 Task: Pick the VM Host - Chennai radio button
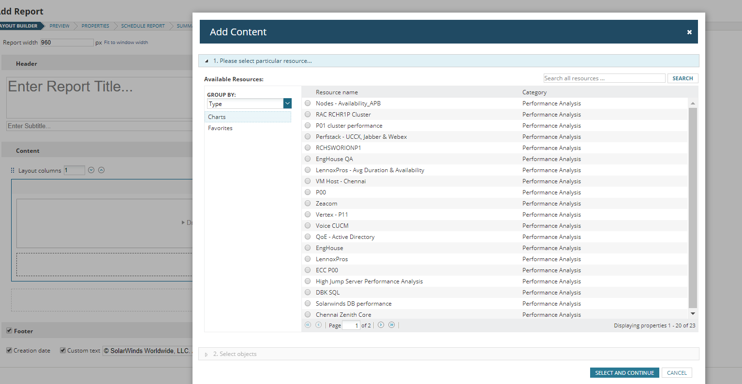click(x=308, y=181)
